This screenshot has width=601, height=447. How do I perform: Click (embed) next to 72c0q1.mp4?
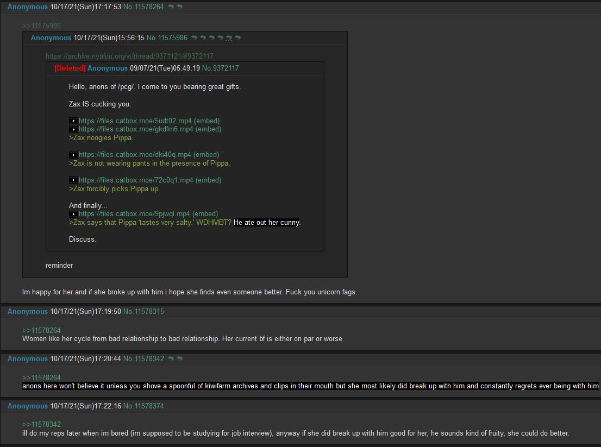209,180
